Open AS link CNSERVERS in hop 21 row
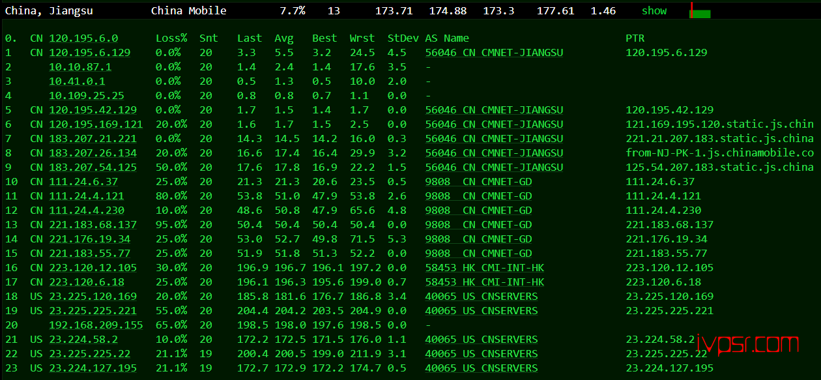This screenshot has height=380, width=821. pyautogui.click(x=482, y=340)
